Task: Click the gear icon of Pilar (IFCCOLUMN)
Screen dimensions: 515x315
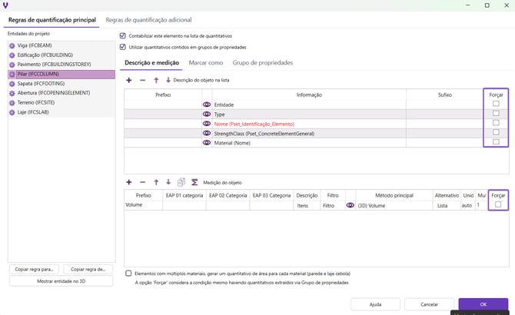Action: (x=12, y=75)
